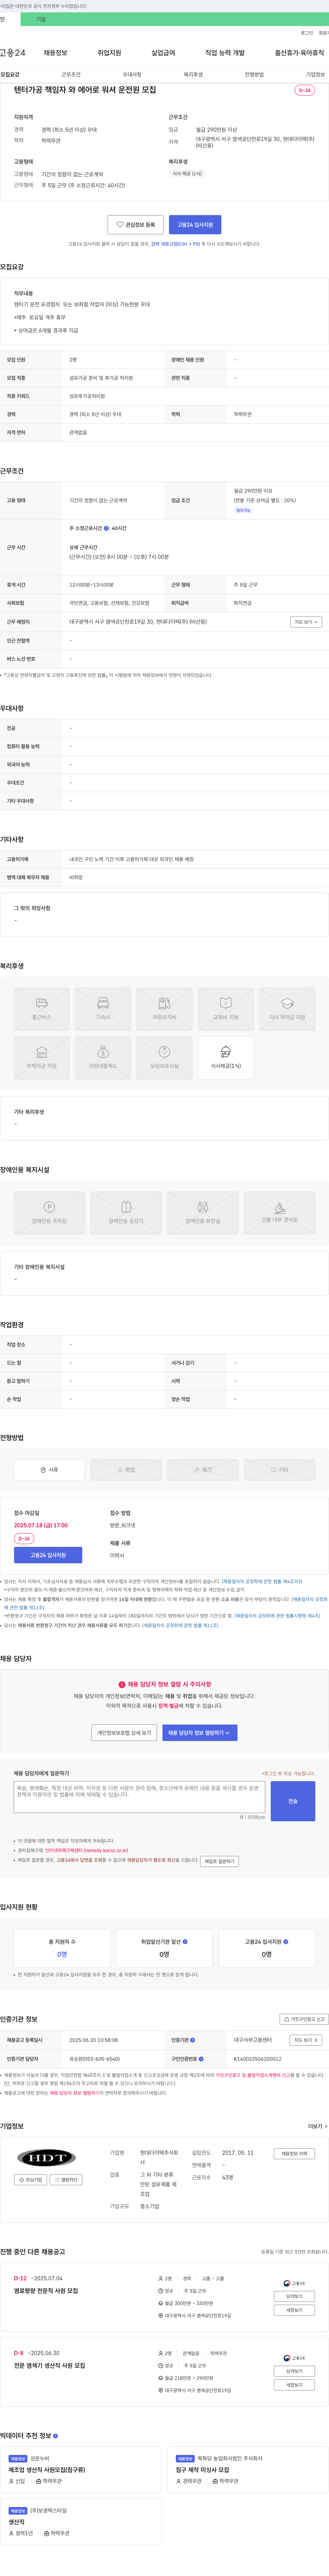Open 지도 보기 dropdown beside 근무 예정지
This screenshot has height=2576, width=329.
tap(306, 622)
